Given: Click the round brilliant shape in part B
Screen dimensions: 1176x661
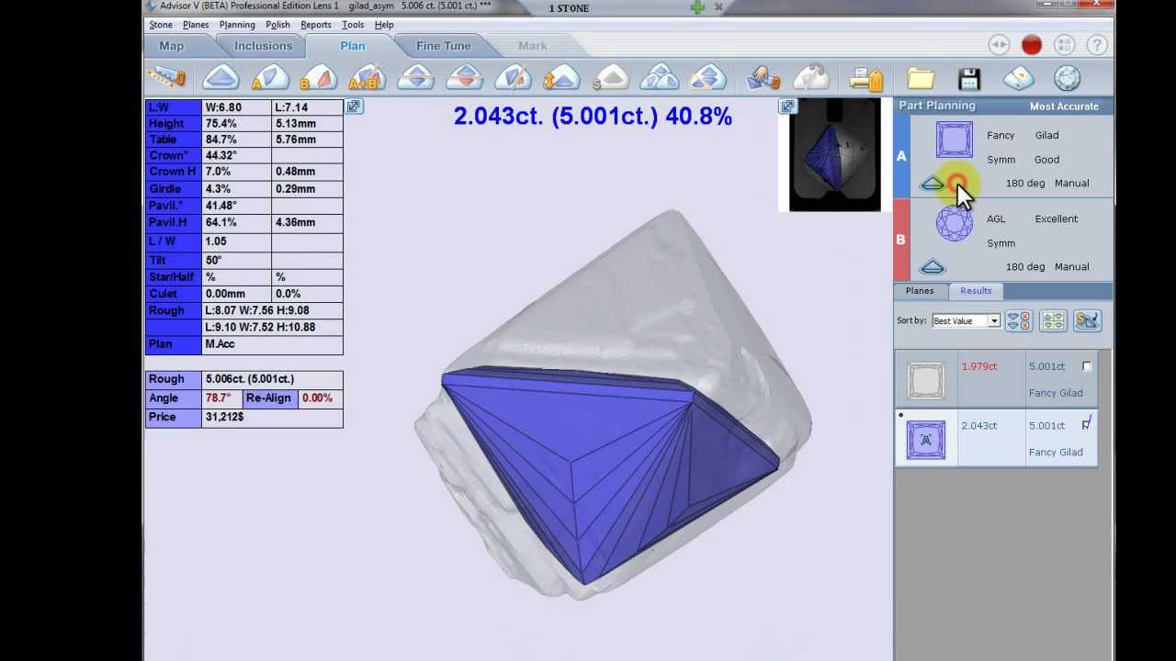Looking at the screenshot, I should (955, 223).
